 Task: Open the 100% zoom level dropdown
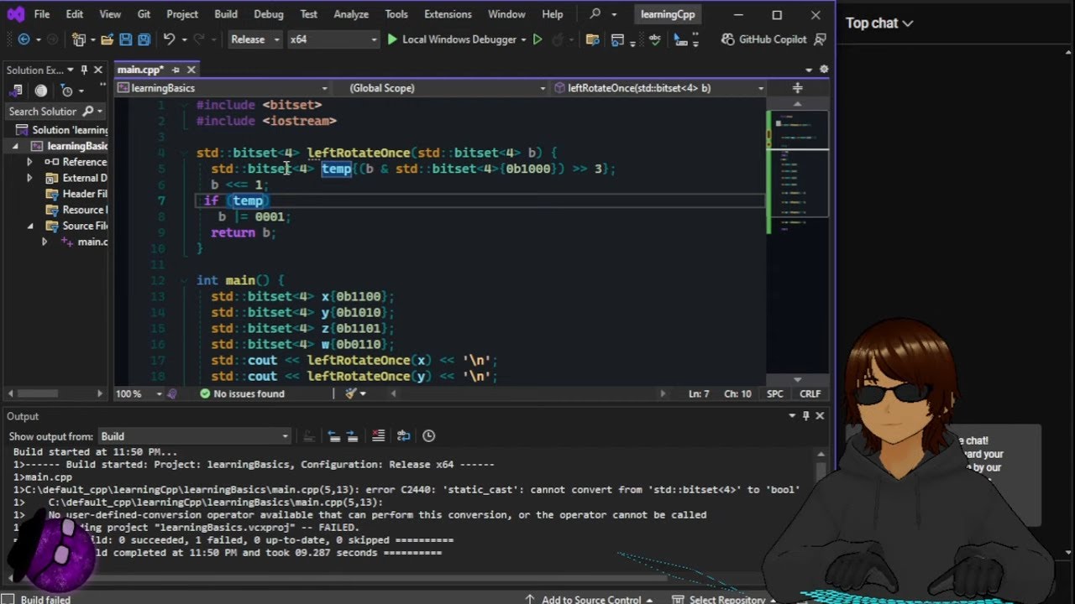pyautogui.click(x=139, y=393)
